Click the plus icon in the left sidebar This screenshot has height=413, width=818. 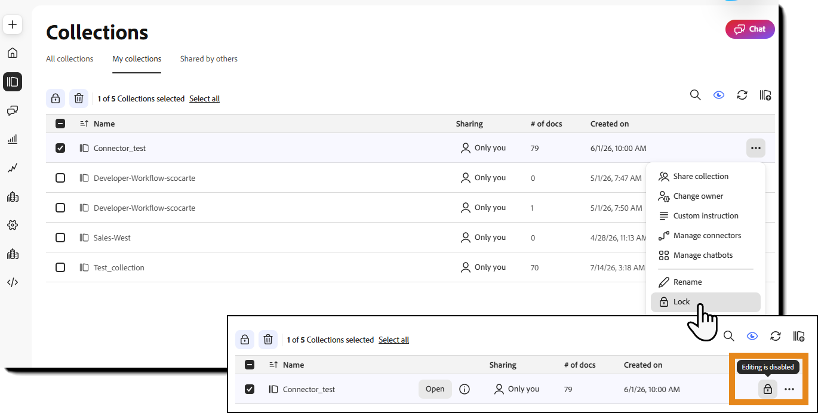tap(13, 24)
